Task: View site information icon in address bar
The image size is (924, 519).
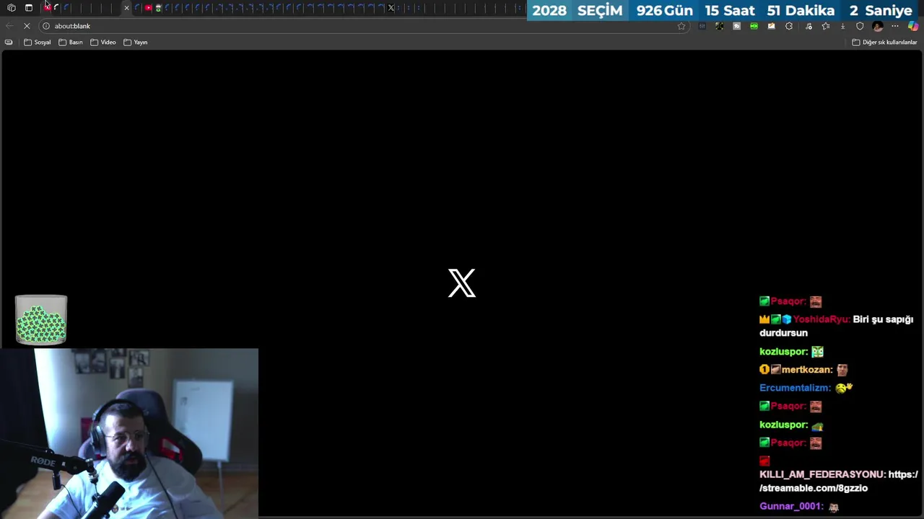Action: 46,26
